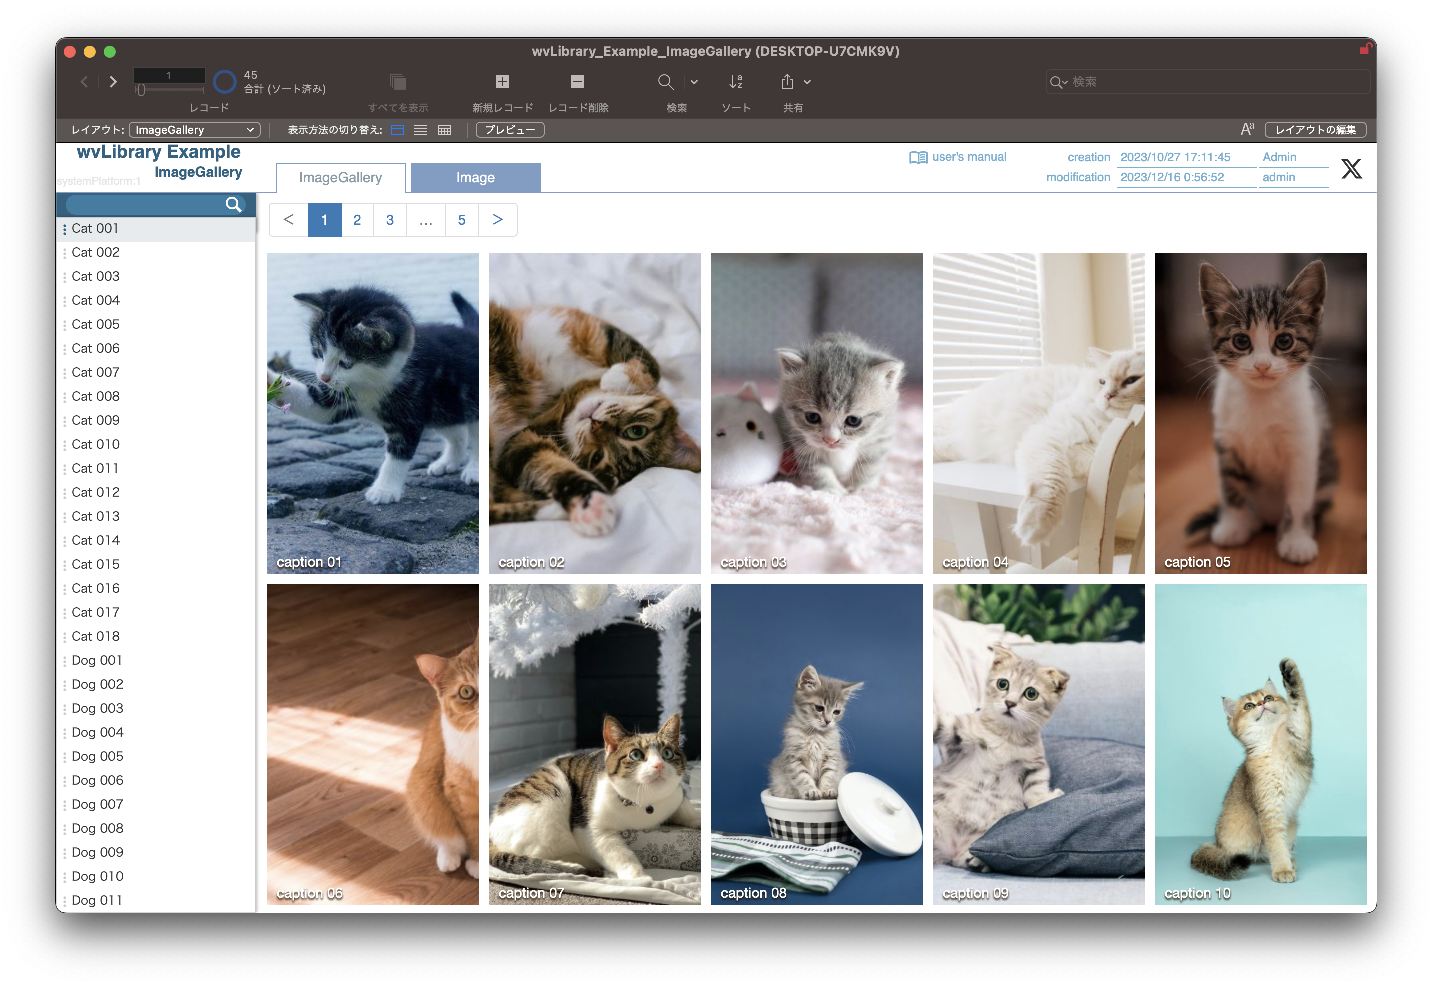Click the magnifier Find icon in toolbar
1433x987 pixels.
click(665, 81)
